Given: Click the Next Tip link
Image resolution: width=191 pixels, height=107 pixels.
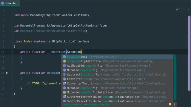Looking at the screenshot, I should click(104, 104).
